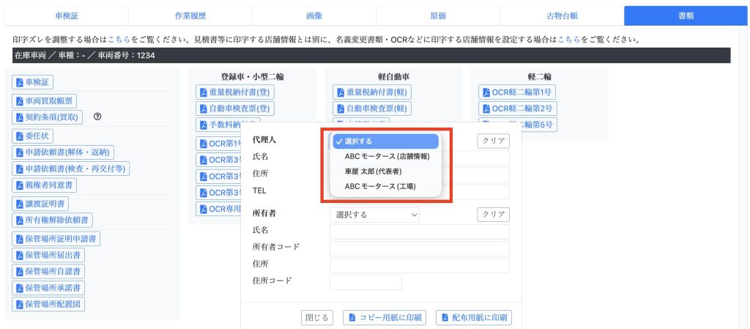The height and width of the screenshot is (329, 750).
Task: Expand the 所有者 select dropdown
Action: [x=376, y=215]
